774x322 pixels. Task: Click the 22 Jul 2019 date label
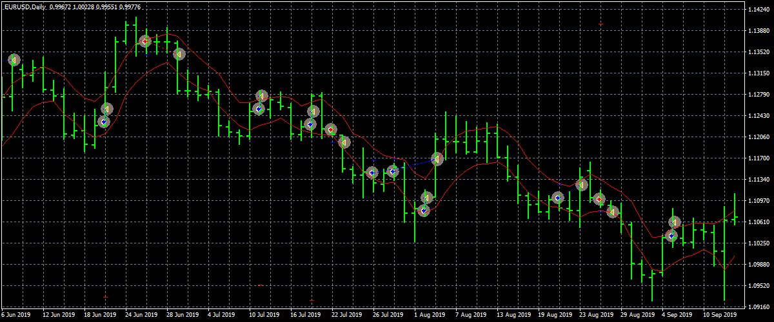tap(347, 316)
